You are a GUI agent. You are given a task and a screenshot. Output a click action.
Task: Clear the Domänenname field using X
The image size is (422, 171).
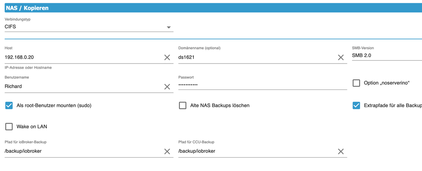[x=340, y=57]
